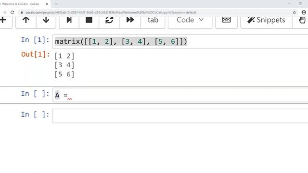Go forward in browser history

[4, 12]
